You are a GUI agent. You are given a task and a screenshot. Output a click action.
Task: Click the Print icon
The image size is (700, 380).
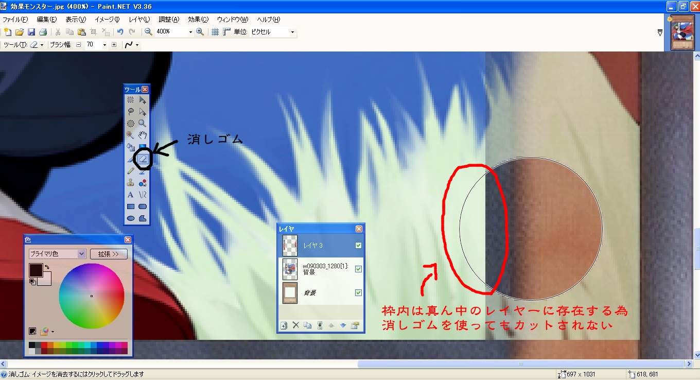43,32
